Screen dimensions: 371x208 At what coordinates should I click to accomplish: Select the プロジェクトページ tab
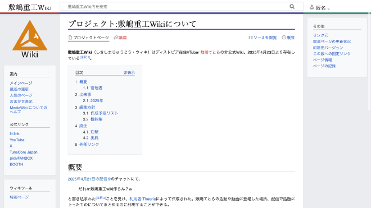pos(89,38)
